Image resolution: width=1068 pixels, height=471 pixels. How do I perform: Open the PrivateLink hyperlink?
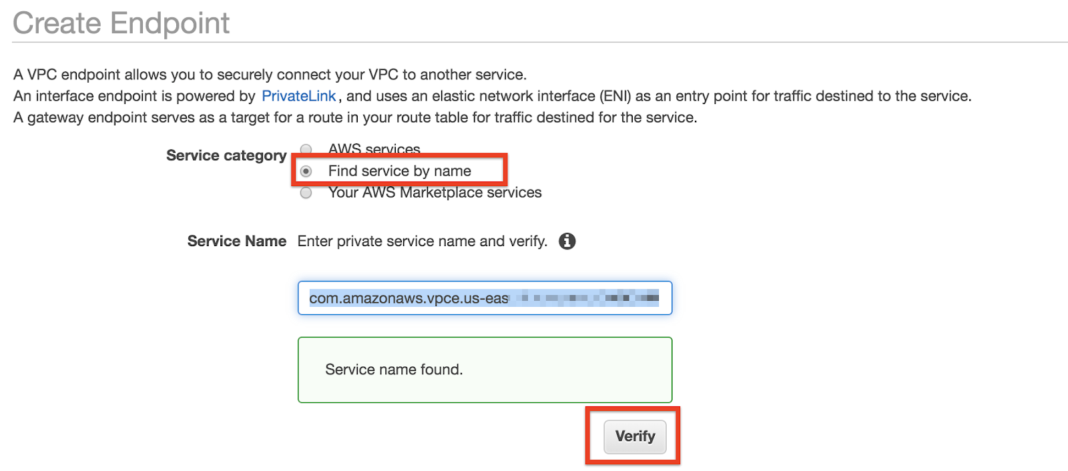tap(298, 96)
